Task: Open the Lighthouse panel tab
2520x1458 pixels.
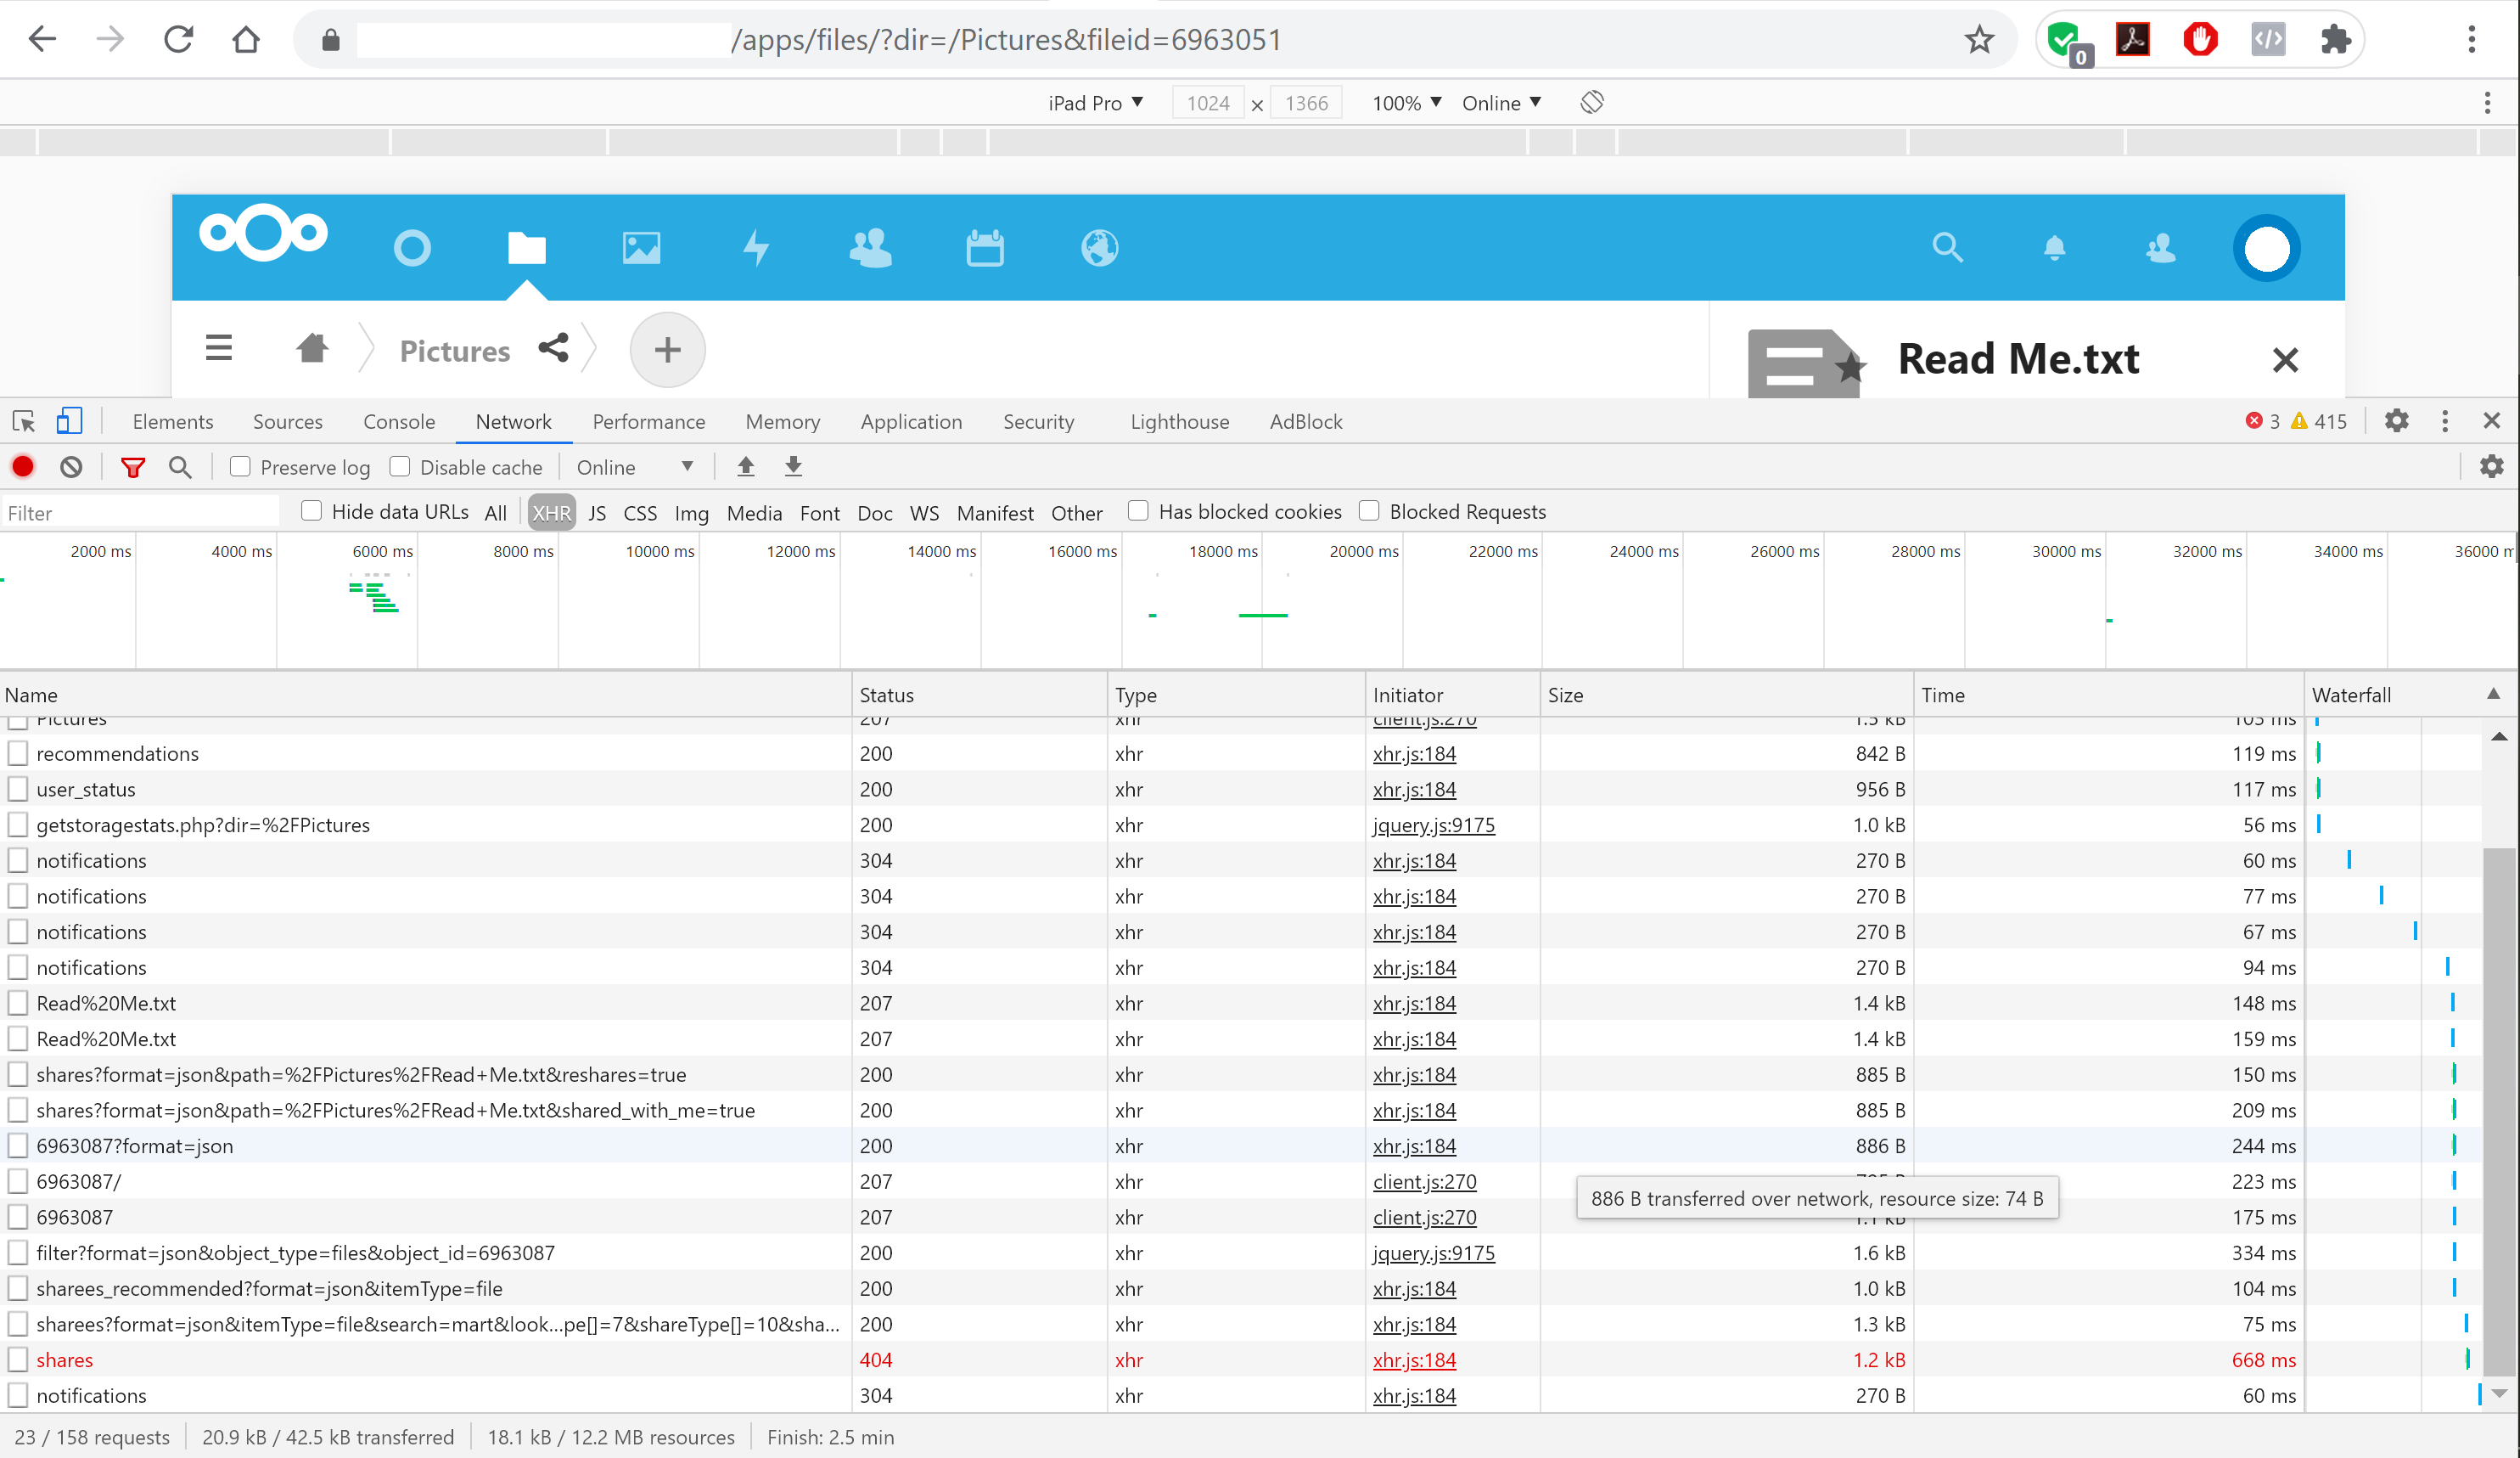Action: [x=1179, y=421]
